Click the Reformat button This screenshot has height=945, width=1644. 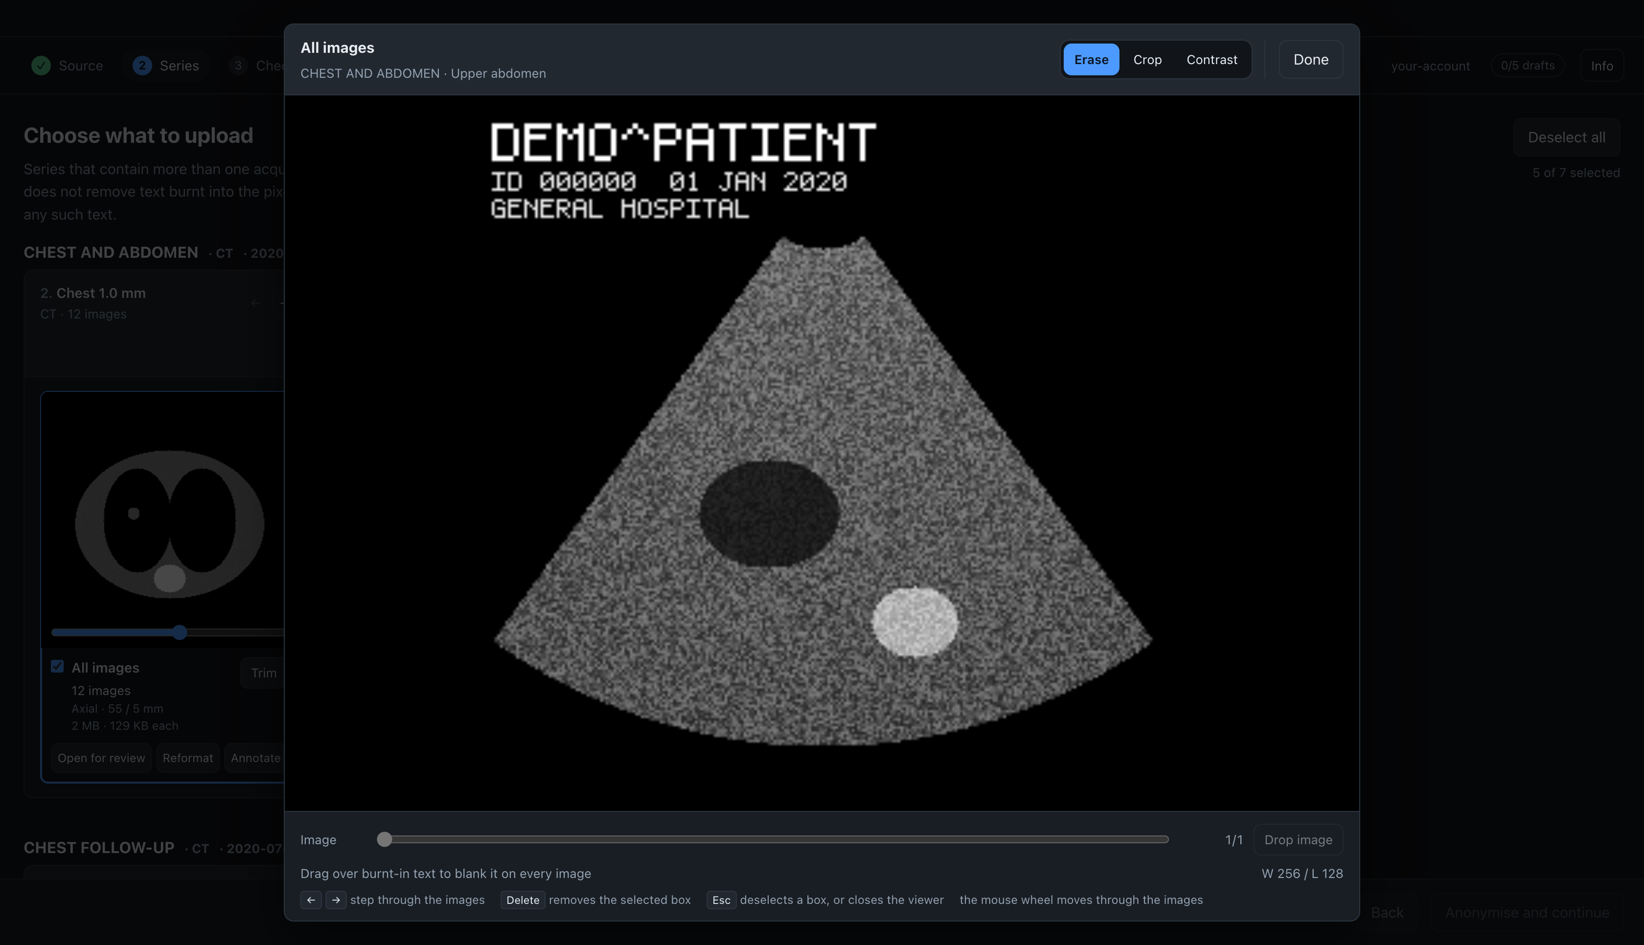[x=187, y=758]
